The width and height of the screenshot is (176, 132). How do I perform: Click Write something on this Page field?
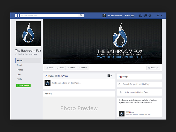[x=67, y=83]
